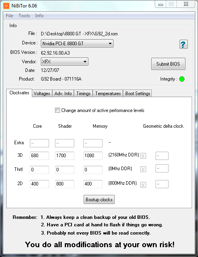Open the Info menu
Viewport: 198px width, 257px height.
(39, 16)
